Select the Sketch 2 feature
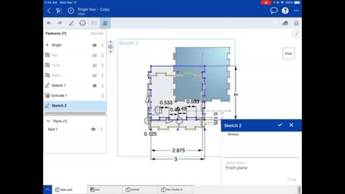345x194 pixels. pyautogui.click(x=75, y=106)
